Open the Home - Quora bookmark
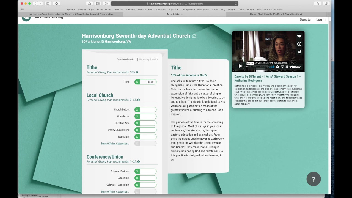 [104, 9]
